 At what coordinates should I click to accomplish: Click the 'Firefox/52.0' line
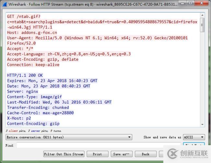click(x=21, y=43)
